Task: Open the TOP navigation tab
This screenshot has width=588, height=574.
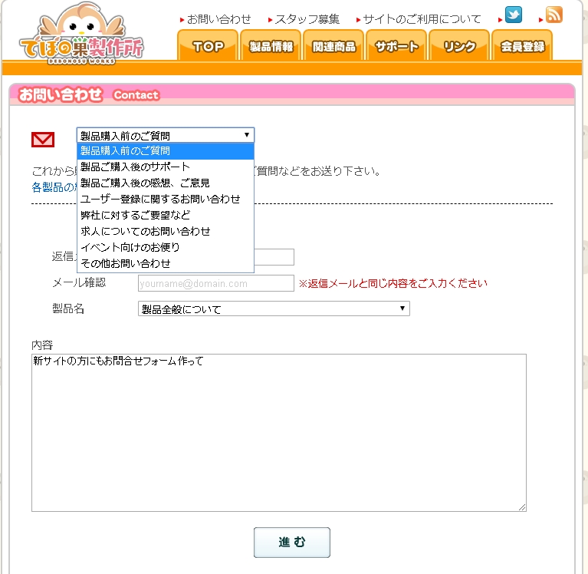Action: (208, 47)
